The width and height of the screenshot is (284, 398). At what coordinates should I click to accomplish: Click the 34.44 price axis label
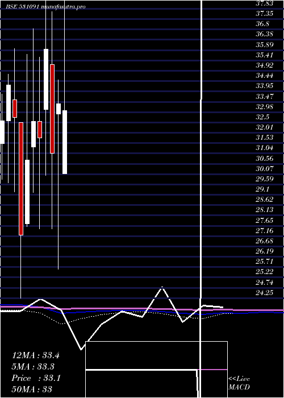point(265,76)
